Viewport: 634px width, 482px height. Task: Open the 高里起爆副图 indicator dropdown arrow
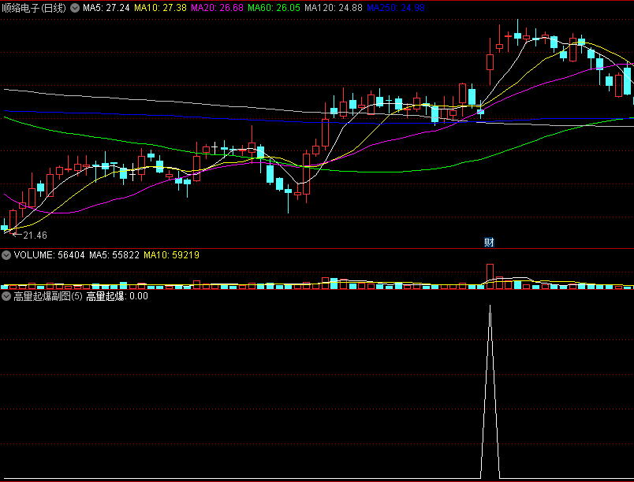click(x=6, y=296)
